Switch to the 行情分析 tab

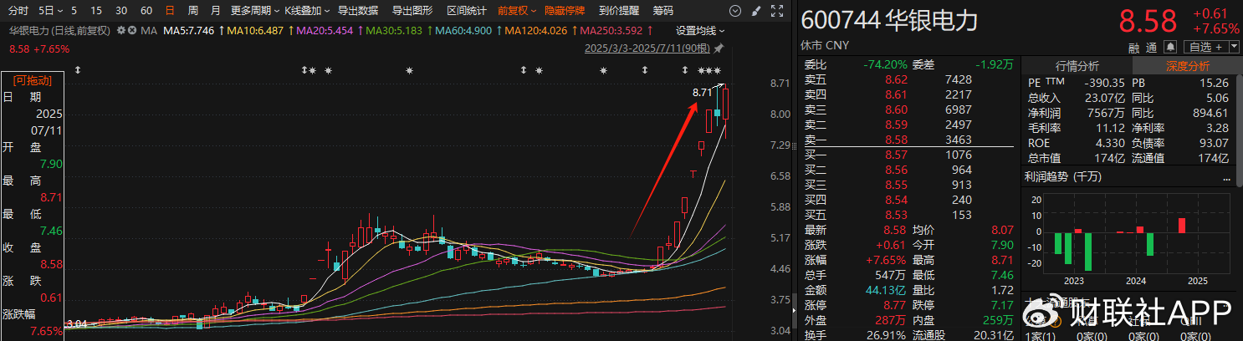[1077, 66]
